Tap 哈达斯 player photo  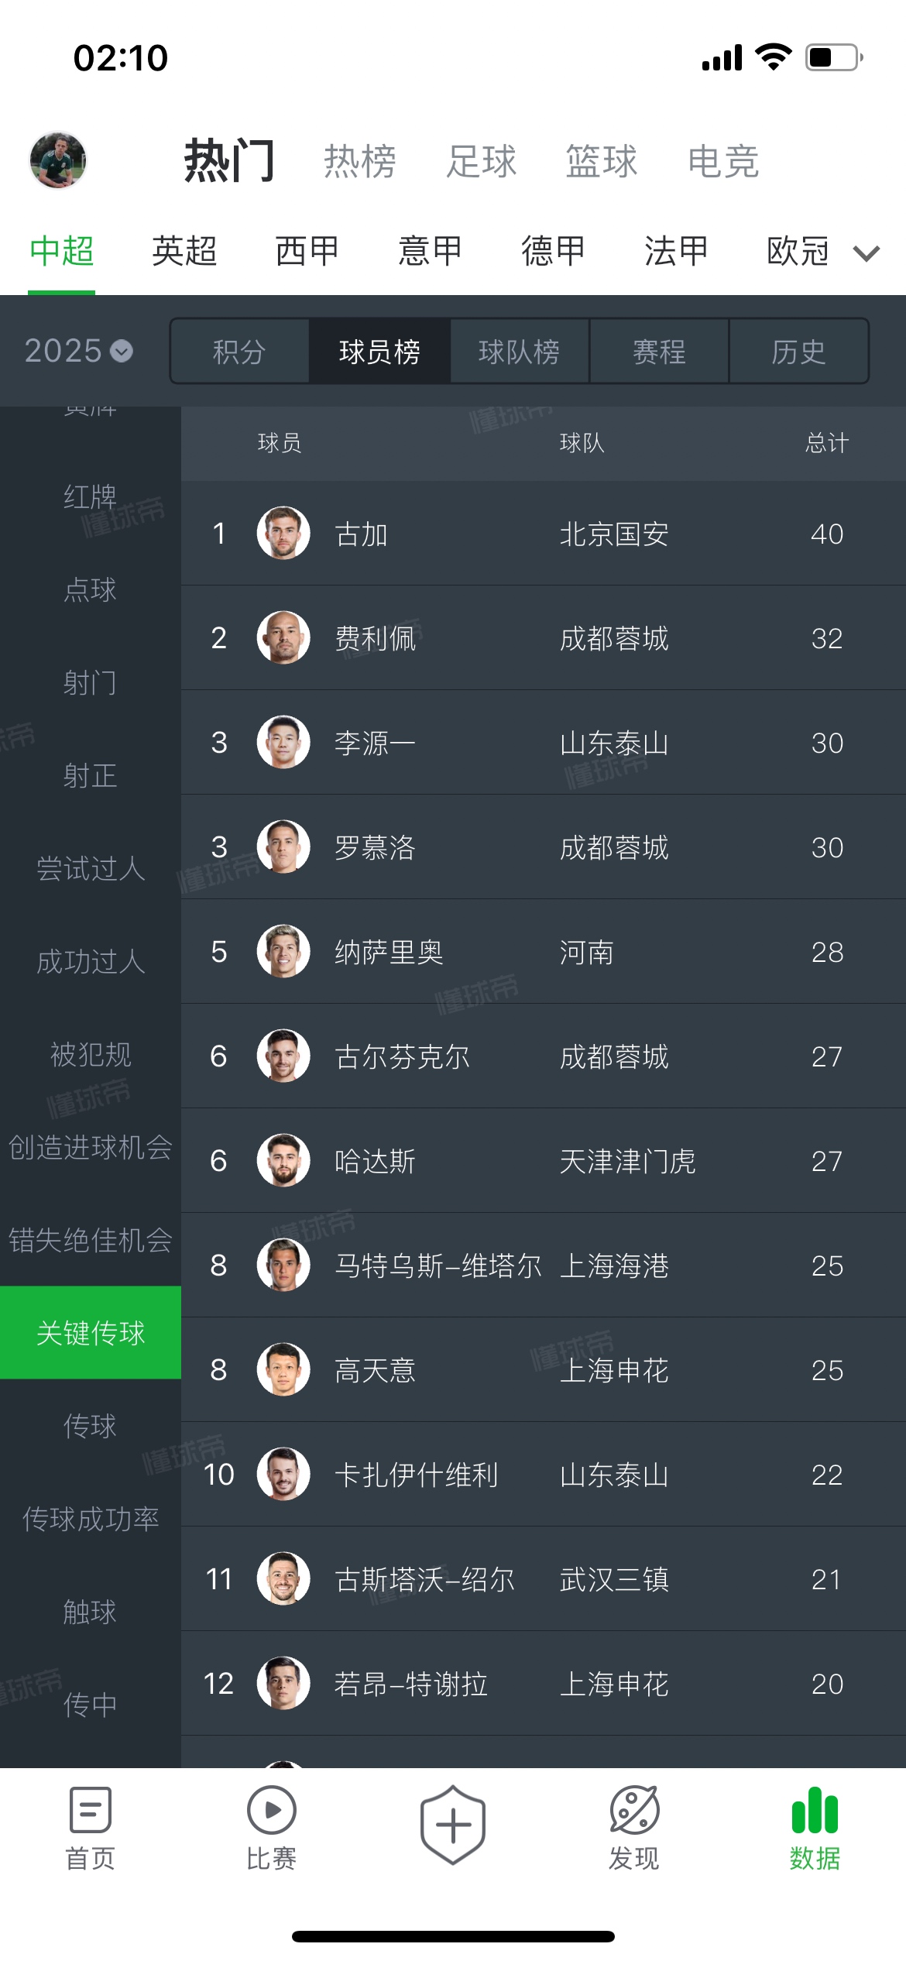pos(283,1160)
